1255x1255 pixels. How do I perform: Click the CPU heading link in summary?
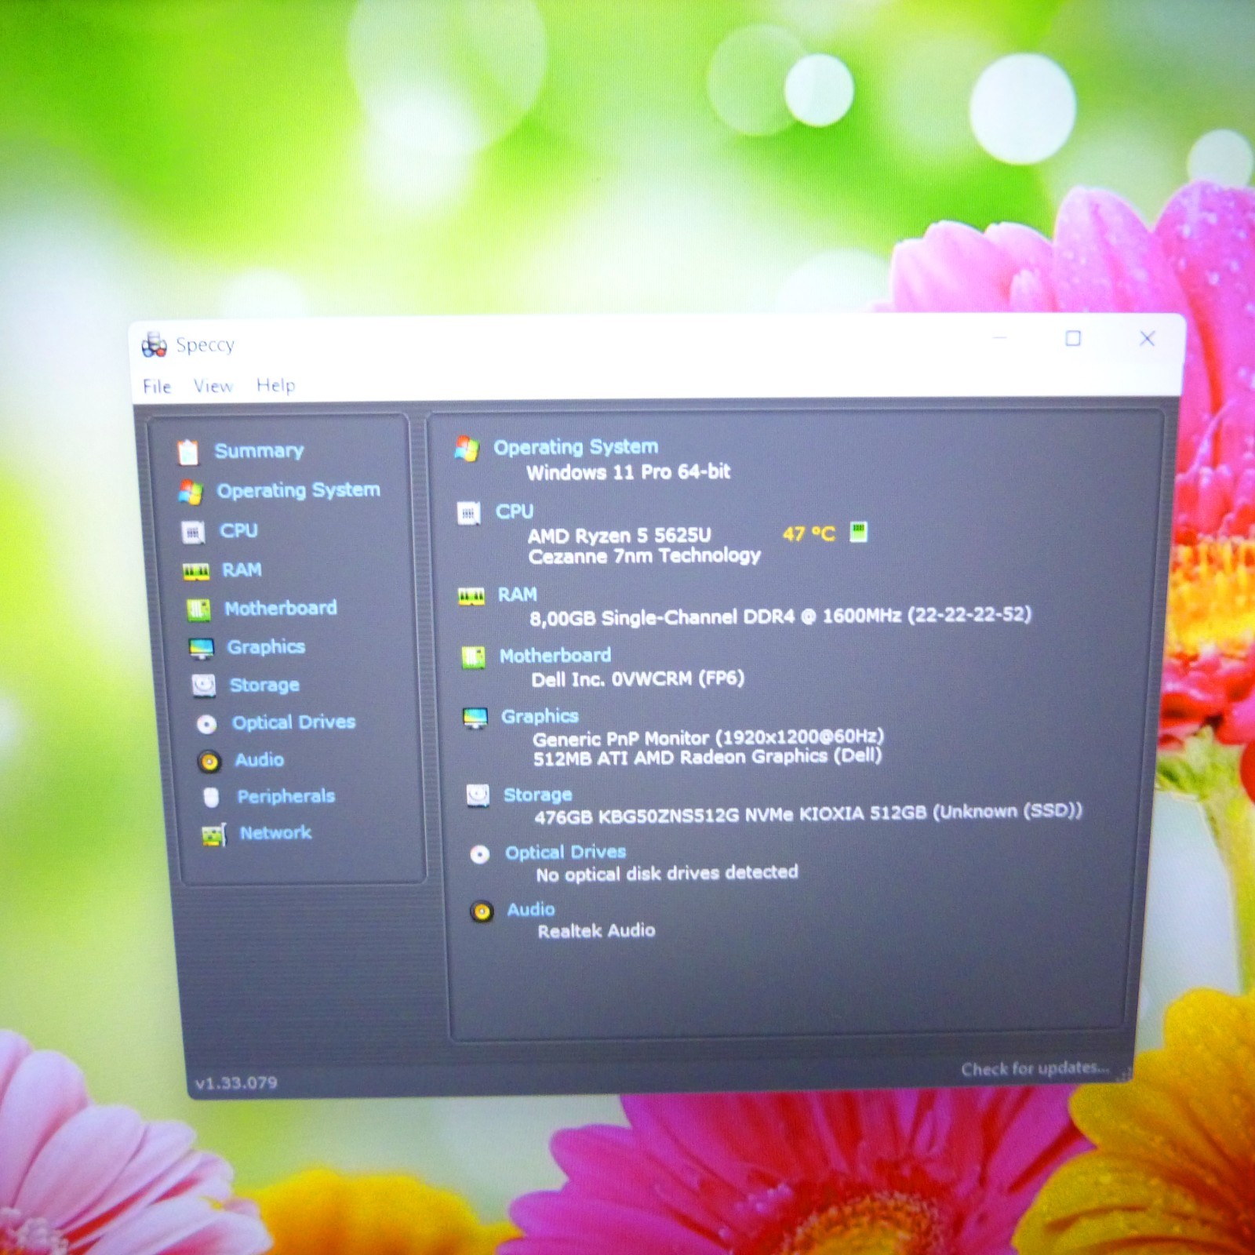tap(515, 512)
